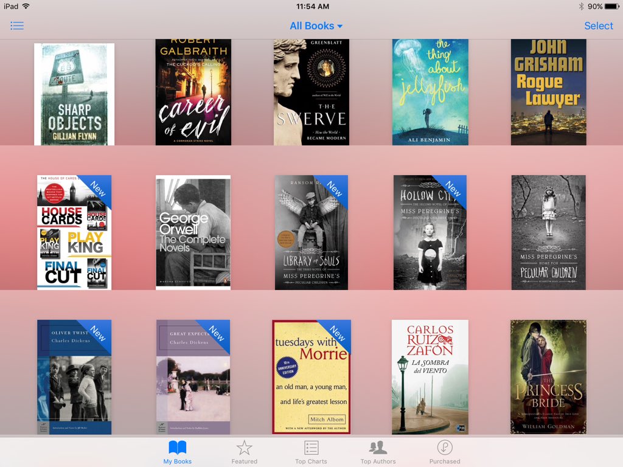This screenshot has width=623, height=467.
Task: Open Great Expectations book cover
Action: click(x=193, y=377)
